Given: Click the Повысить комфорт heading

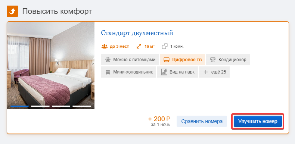Looking at the screenshot, I should pos(57,11).
